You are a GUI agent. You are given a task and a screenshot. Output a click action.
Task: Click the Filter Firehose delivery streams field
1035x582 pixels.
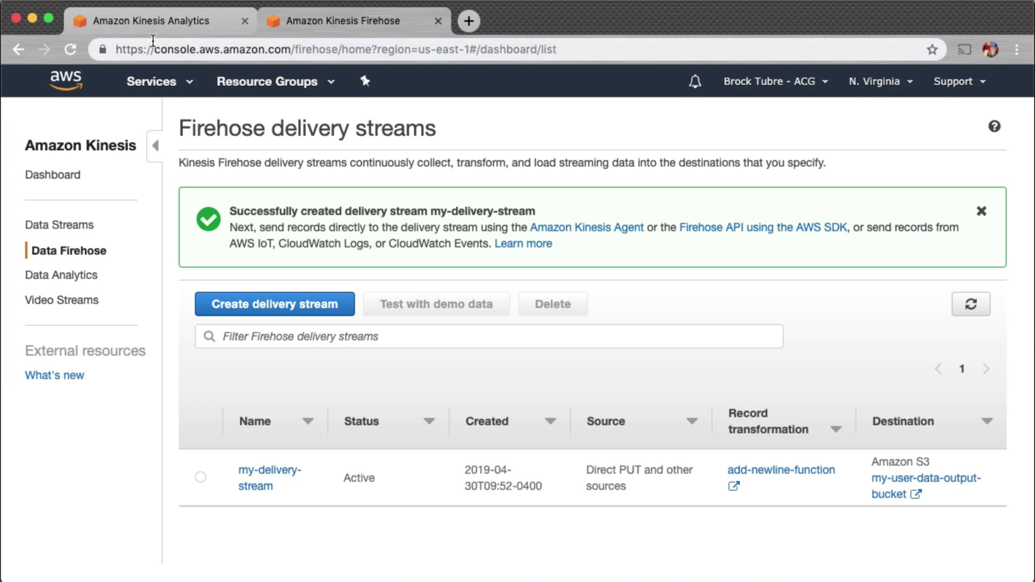point(488,336)
